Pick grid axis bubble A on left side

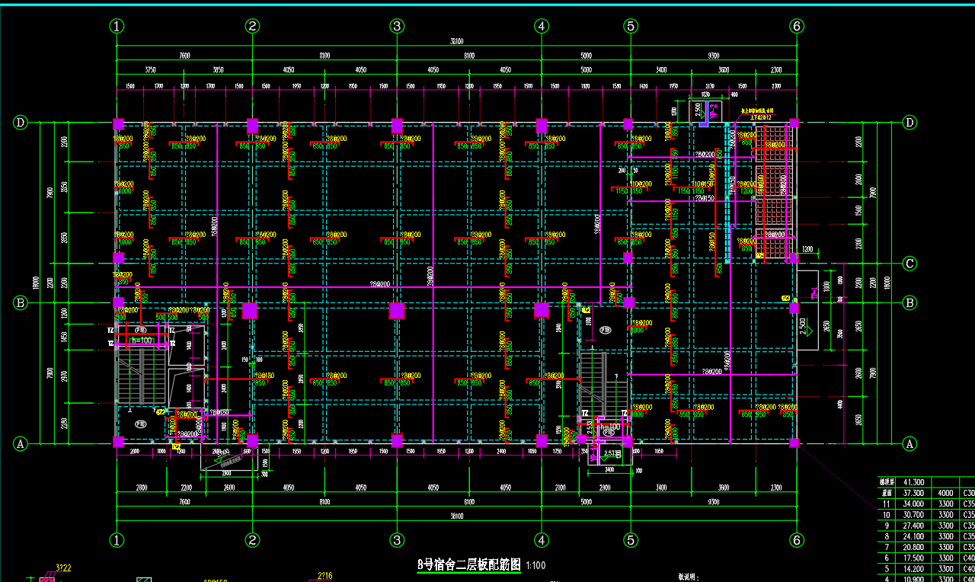tap(21, 443)
